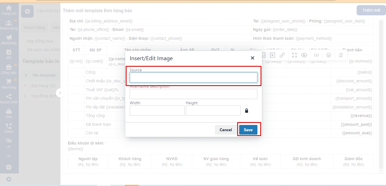Click the {{sales}} placeholder
The image size is (386, 186).
pos(365,72)
